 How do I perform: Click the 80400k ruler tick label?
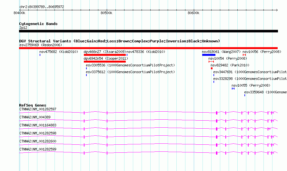click(19, 13)
